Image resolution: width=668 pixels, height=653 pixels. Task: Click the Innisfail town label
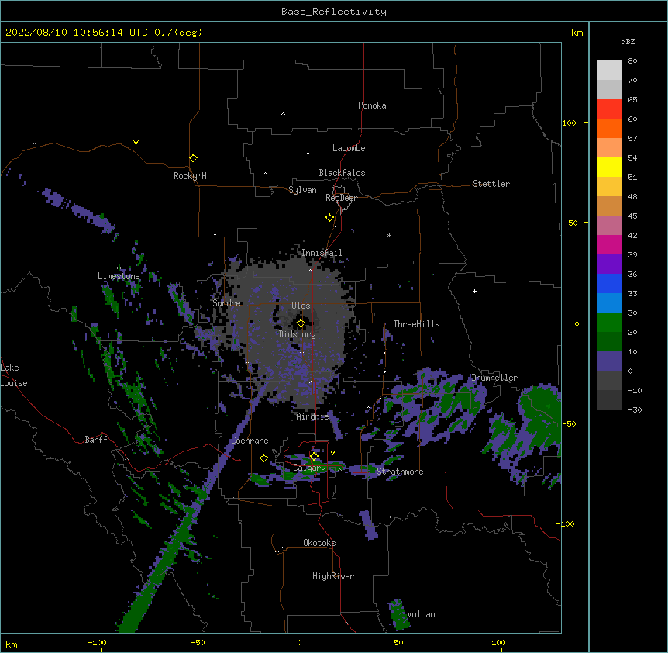pos(322,253)
